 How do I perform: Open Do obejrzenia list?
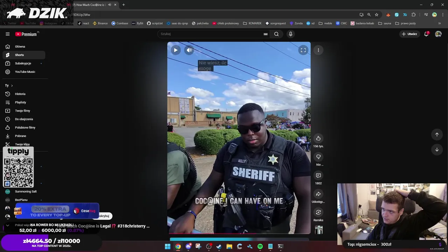(x=24, y=119)
